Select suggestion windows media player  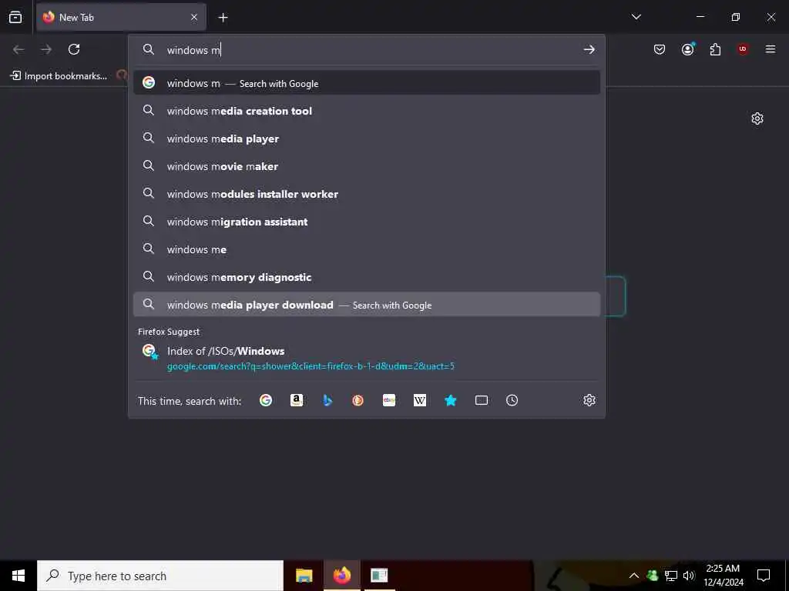[366, 139]
